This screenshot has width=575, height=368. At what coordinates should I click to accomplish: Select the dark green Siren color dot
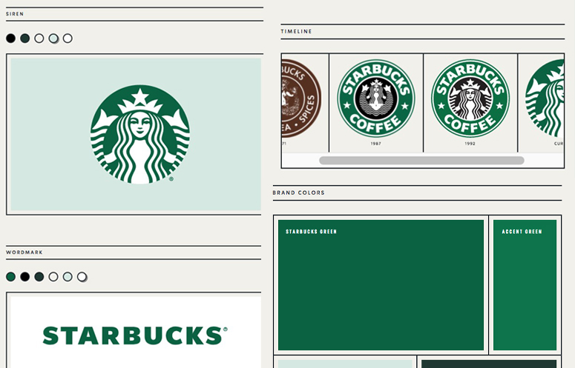25,38
